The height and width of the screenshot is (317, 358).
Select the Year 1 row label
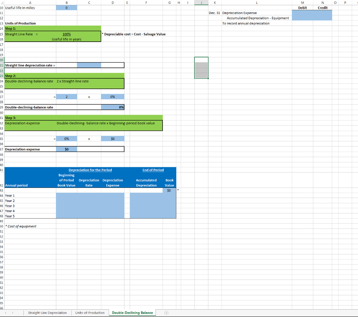[10, 195]
